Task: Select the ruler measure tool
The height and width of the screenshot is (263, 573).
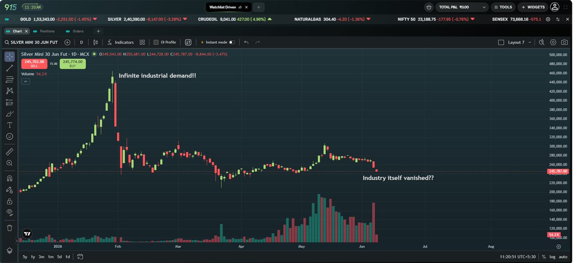Action: (10, 152)
